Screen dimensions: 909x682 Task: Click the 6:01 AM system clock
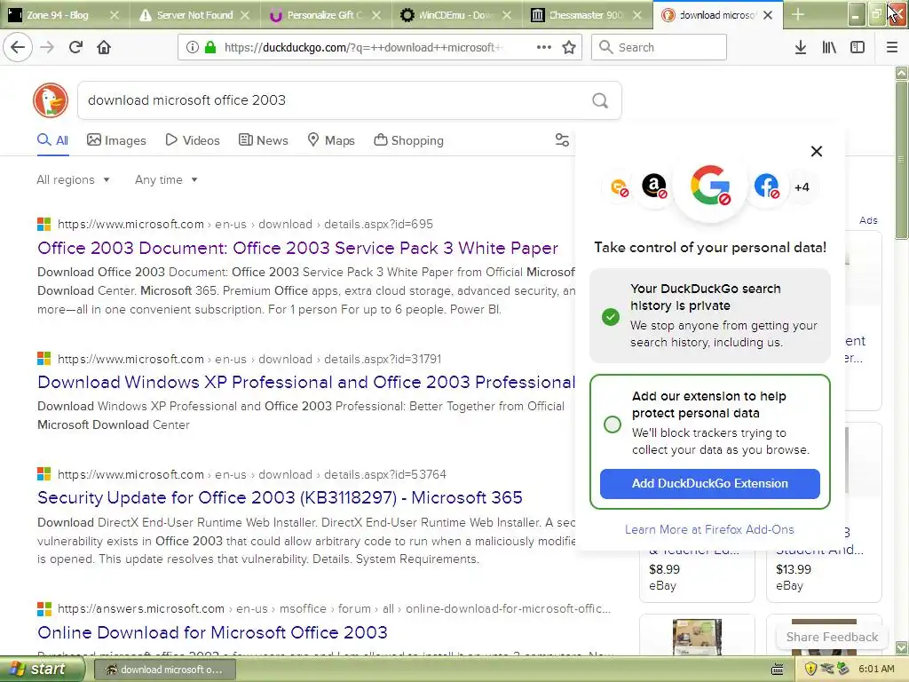876,669
